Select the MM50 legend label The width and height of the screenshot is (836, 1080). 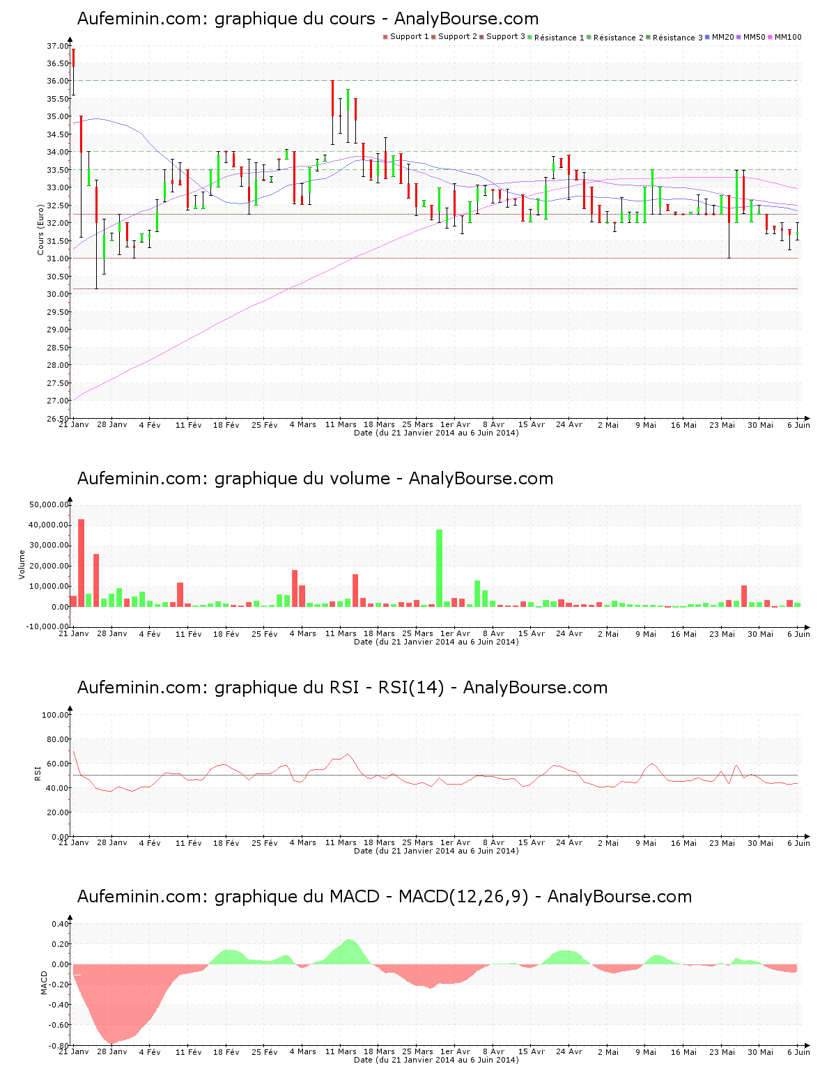pos(754,37)
